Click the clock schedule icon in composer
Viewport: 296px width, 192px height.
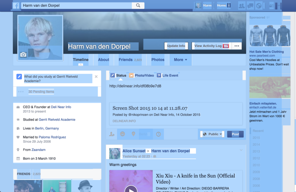pos(158,134)
